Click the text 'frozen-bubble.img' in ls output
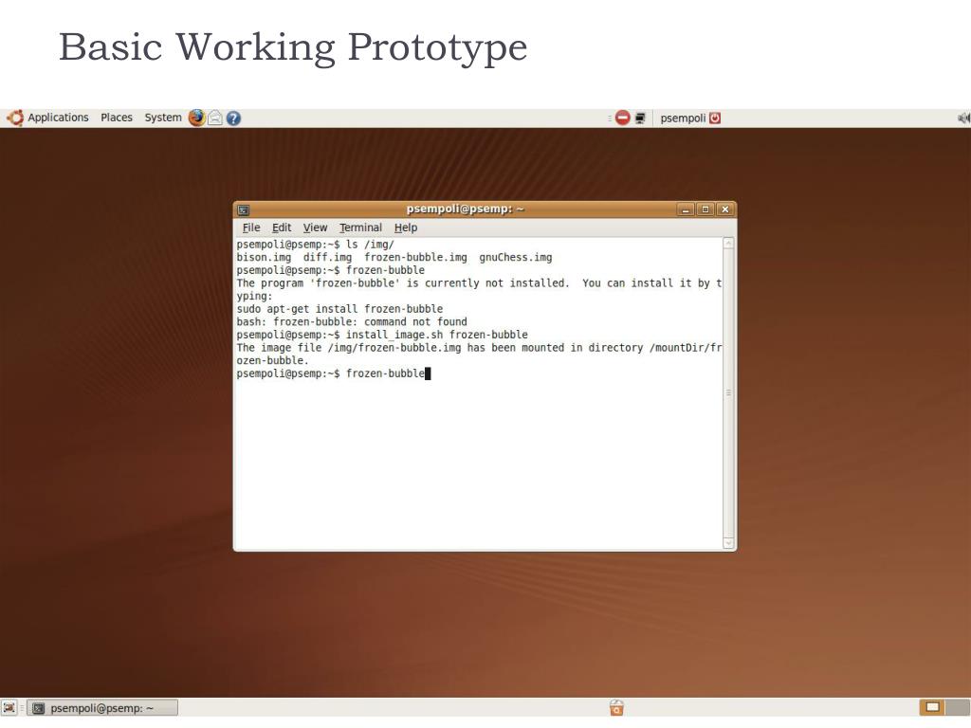Image resolution: width=971 pixels, height=728 pixels. [415, 258]
